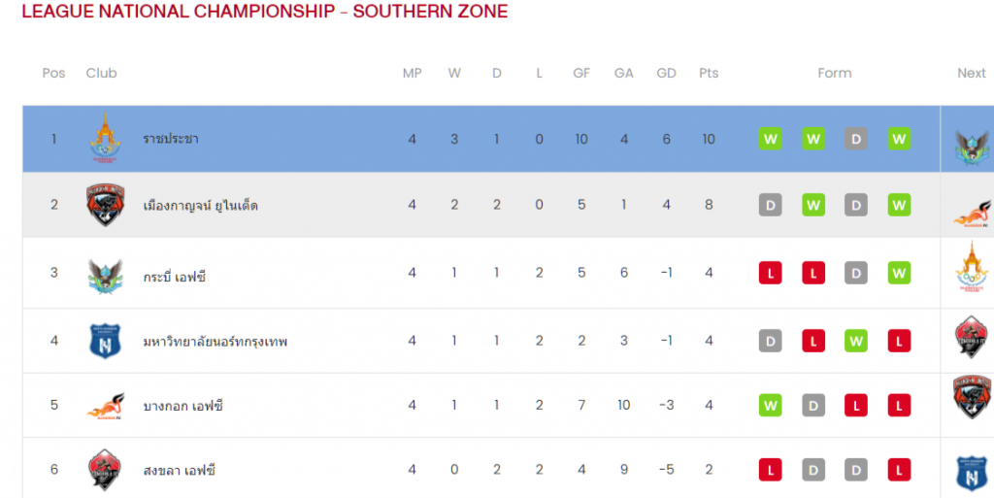994x498 pixels.
Task: Click club name มหาวิทยาลัยนอร์ทกรุงเทพ
Action: tap(215, 342)
